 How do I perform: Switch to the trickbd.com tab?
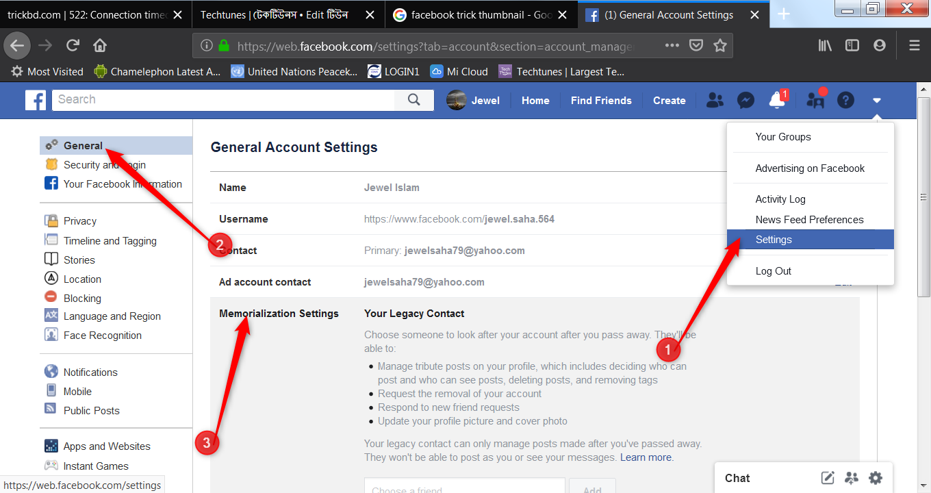(x=96, y=14)
